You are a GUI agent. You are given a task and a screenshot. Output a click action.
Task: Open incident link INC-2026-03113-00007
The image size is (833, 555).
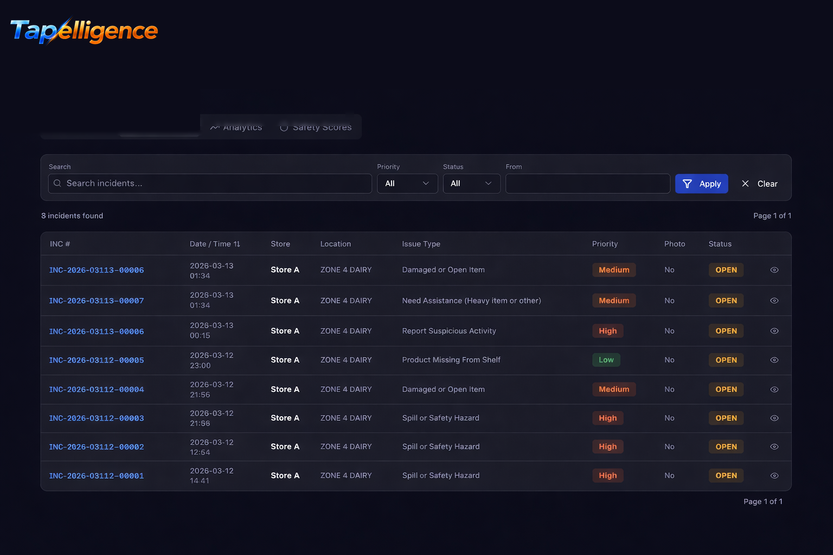(x=97, y=301)
